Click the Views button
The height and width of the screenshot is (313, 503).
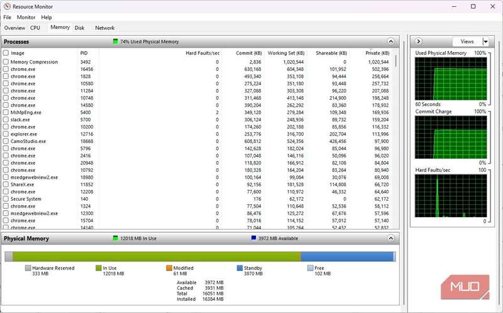click(467, 41)
